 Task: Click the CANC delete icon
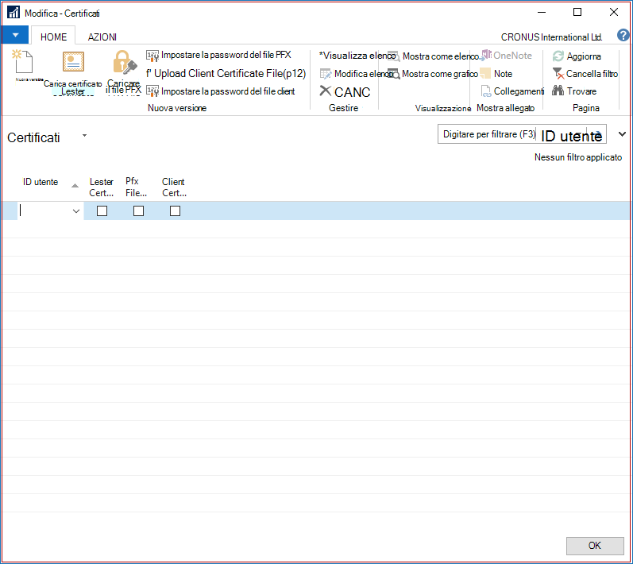[326, 91]
